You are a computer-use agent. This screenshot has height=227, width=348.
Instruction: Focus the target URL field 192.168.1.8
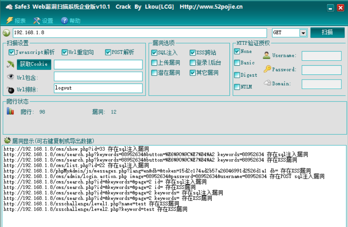(140, 33)
